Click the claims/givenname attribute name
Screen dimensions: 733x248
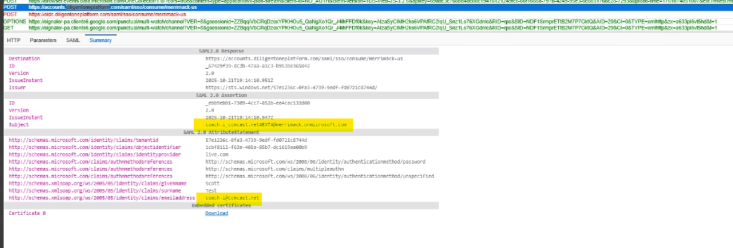98,183
